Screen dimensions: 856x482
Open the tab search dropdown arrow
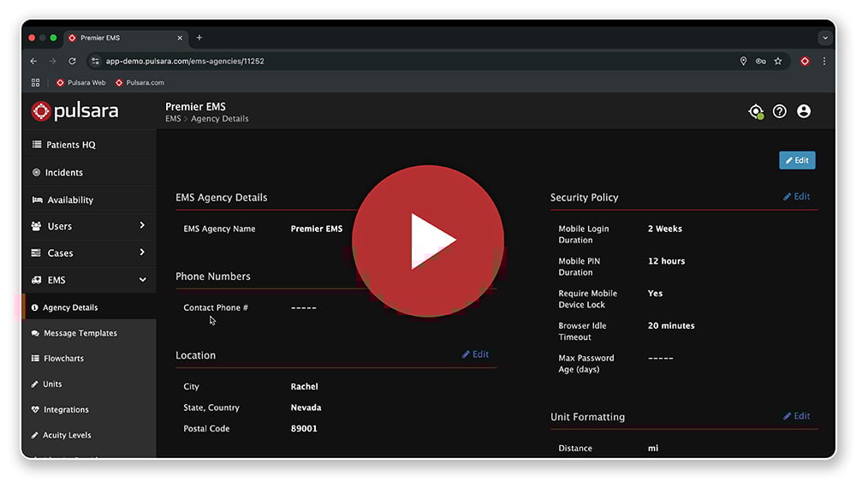(x=825, y=39)
